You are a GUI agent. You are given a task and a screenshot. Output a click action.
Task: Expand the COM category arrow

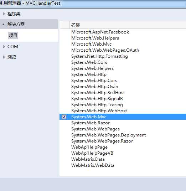(4, 47)
